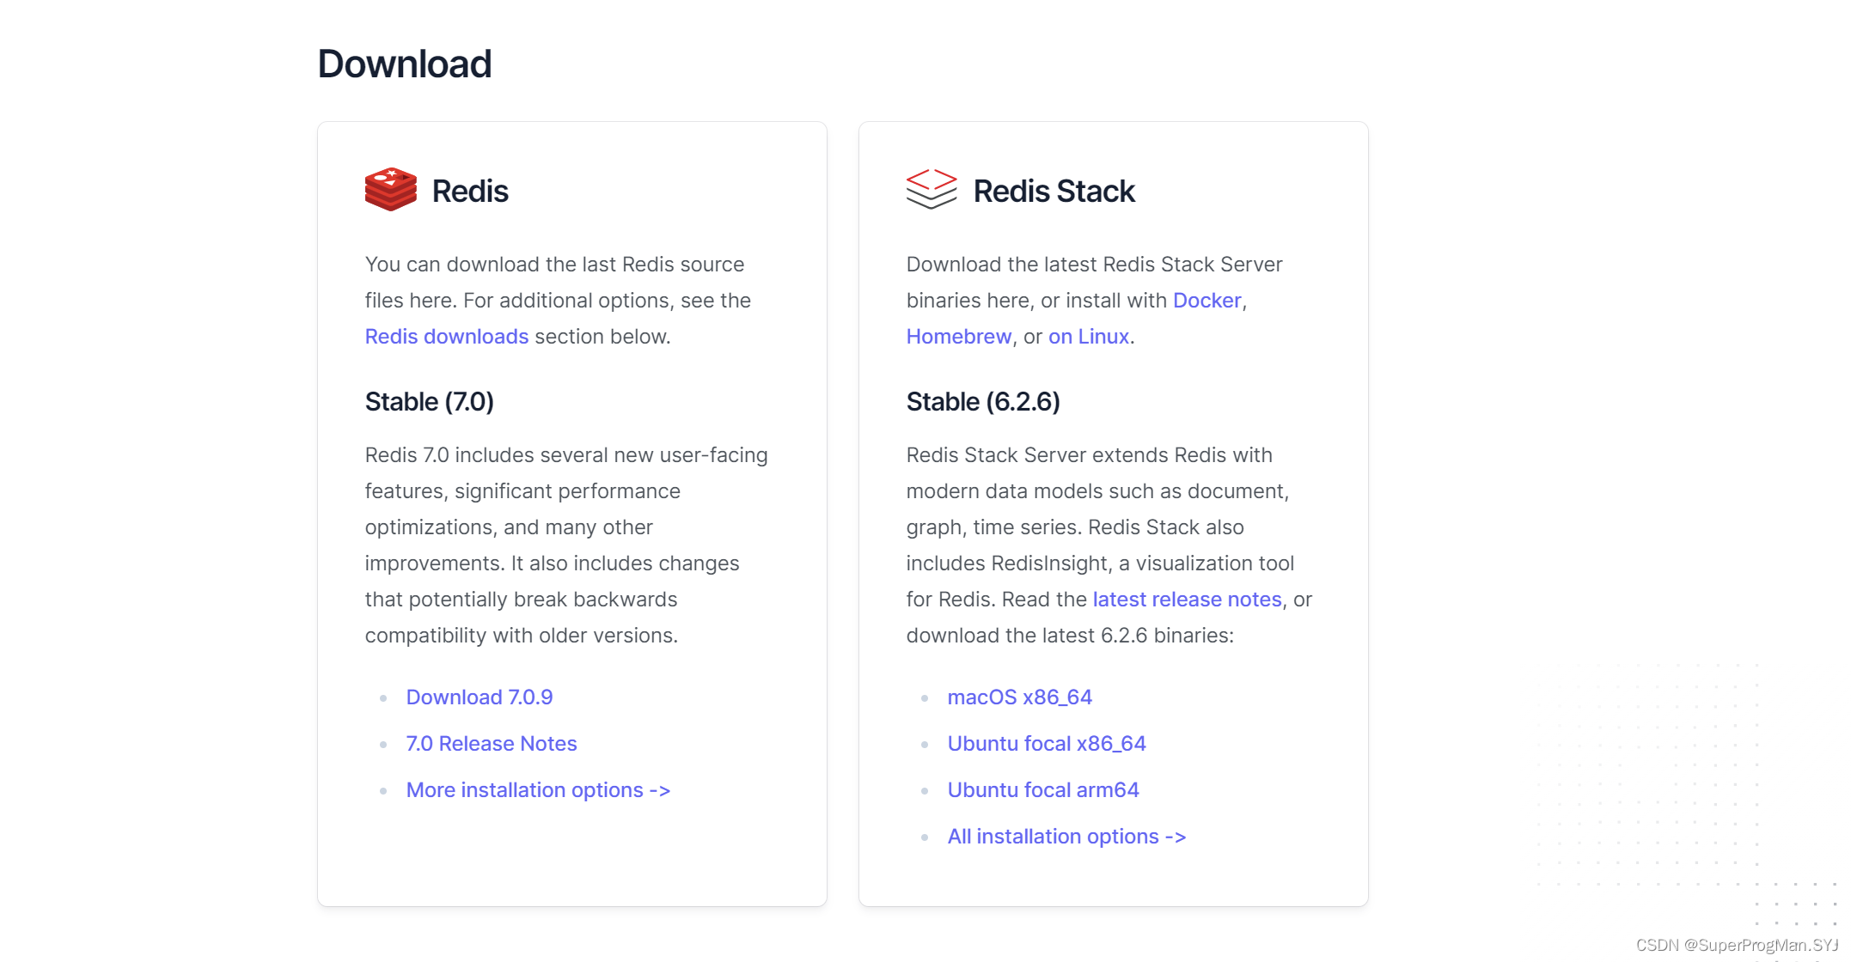Open the 7.0 Release Notes link
The image size is (1851, 962).
pos(491,744)
